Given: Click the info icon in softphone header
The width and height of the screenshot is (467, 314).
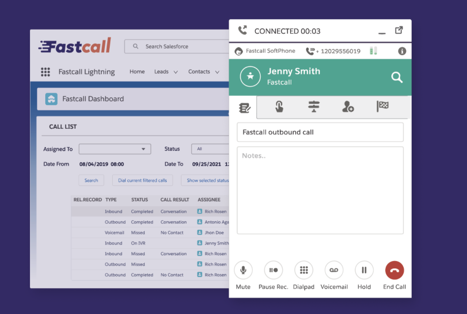Looking at the screenshot, I should tap(402, 51).
